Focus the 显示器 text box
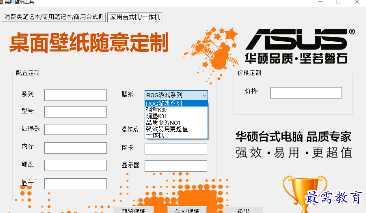The height and width of the screenshot is (213, 366). (x=176, y=166)
